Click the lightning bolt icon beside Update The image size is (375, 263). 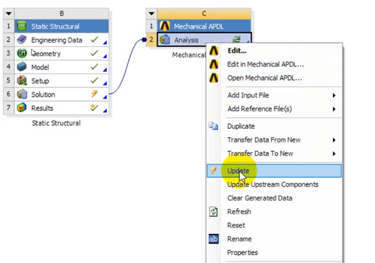coord(214,171)
